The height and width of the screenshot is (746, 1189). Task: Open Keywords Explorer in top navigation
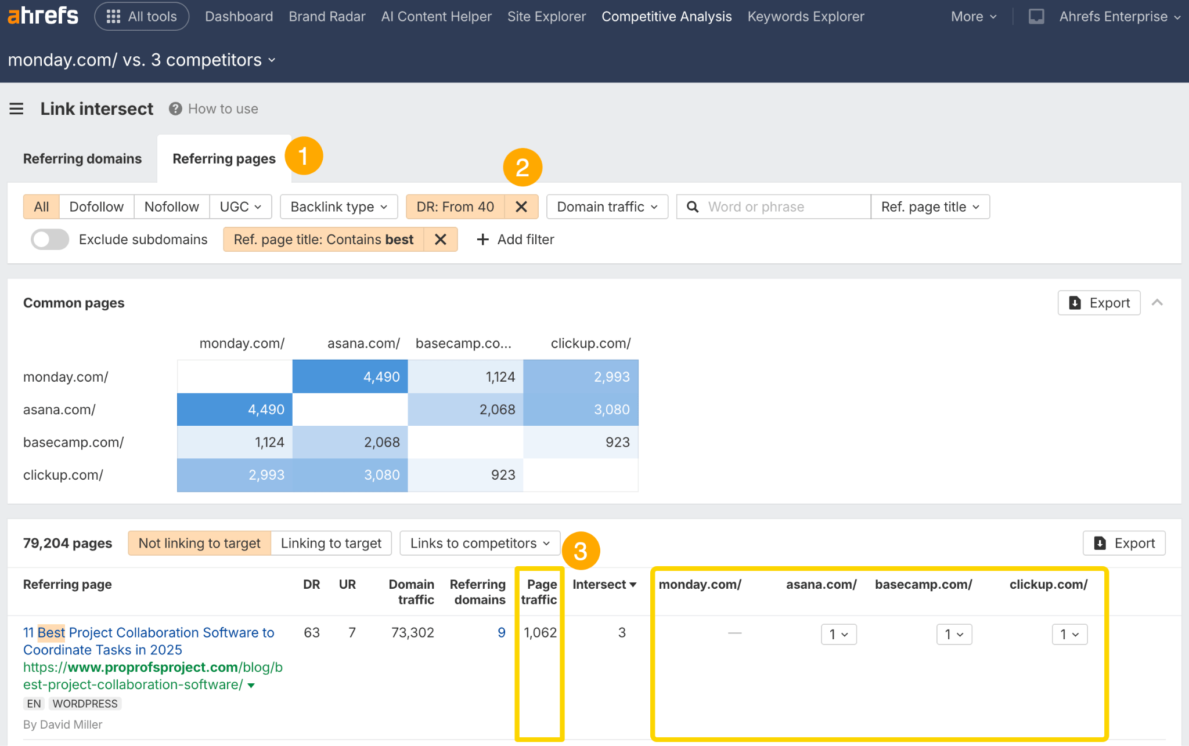805,16
